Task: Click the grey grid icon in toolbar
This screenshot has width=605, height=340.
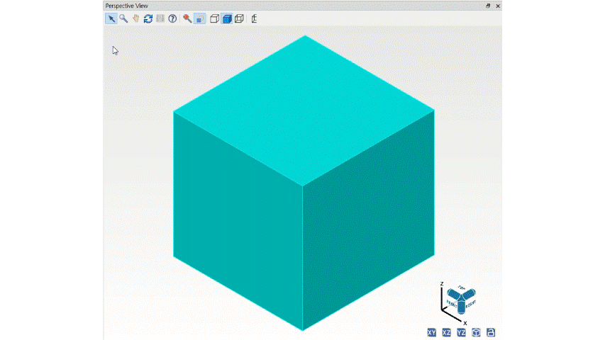Action: pos(160,18)
